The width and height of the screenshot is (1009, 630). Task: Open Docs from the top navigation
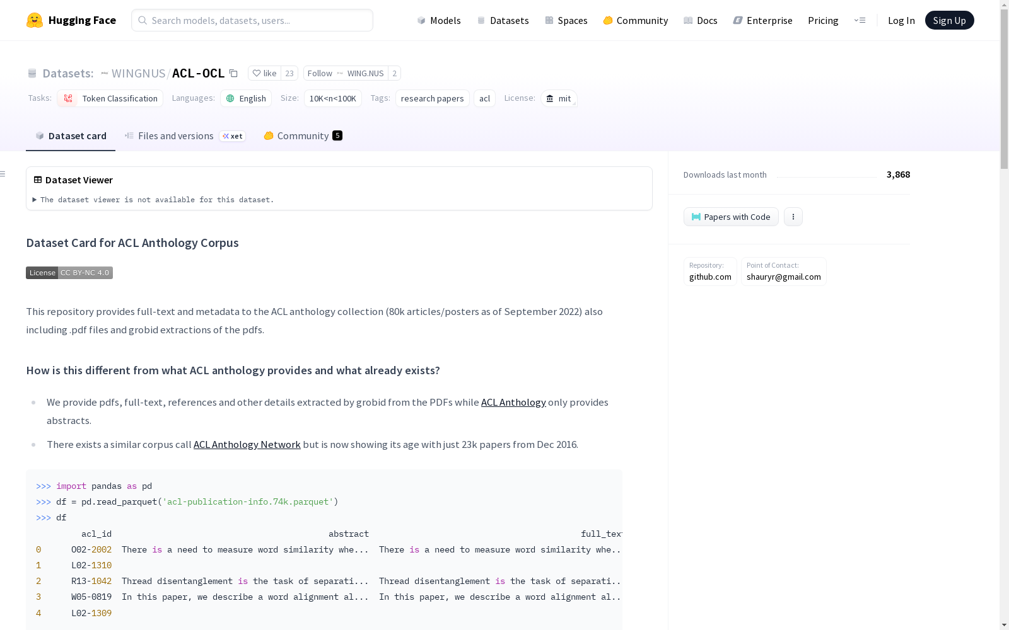click(701, 20)
